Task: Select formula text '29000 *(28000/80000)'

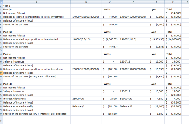Action: 85,69
